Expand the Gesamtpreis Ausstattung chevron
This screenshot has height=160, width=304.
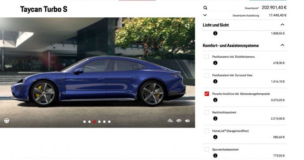point(205,15)
